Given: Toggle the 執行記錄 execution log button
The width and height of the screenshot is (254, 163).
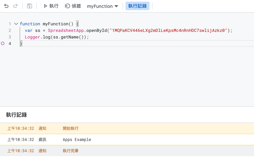Looking at the screenshot, I should pos(137,6).
